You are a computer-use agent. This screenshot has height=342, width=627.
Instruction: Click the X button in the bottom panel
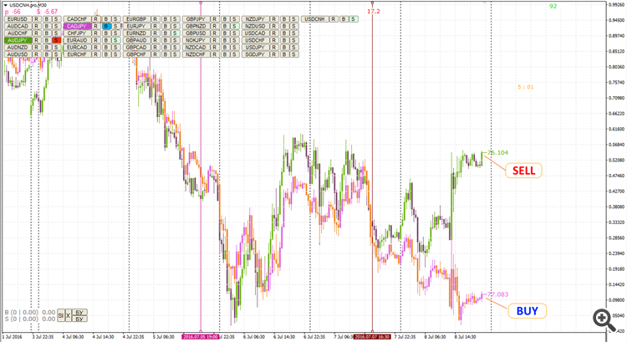click(68, 315)
